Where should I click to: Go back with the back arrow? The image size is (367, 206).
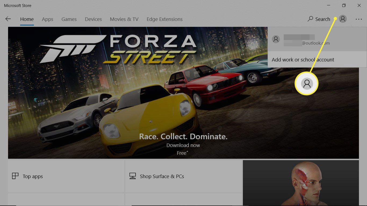[8, 19]
